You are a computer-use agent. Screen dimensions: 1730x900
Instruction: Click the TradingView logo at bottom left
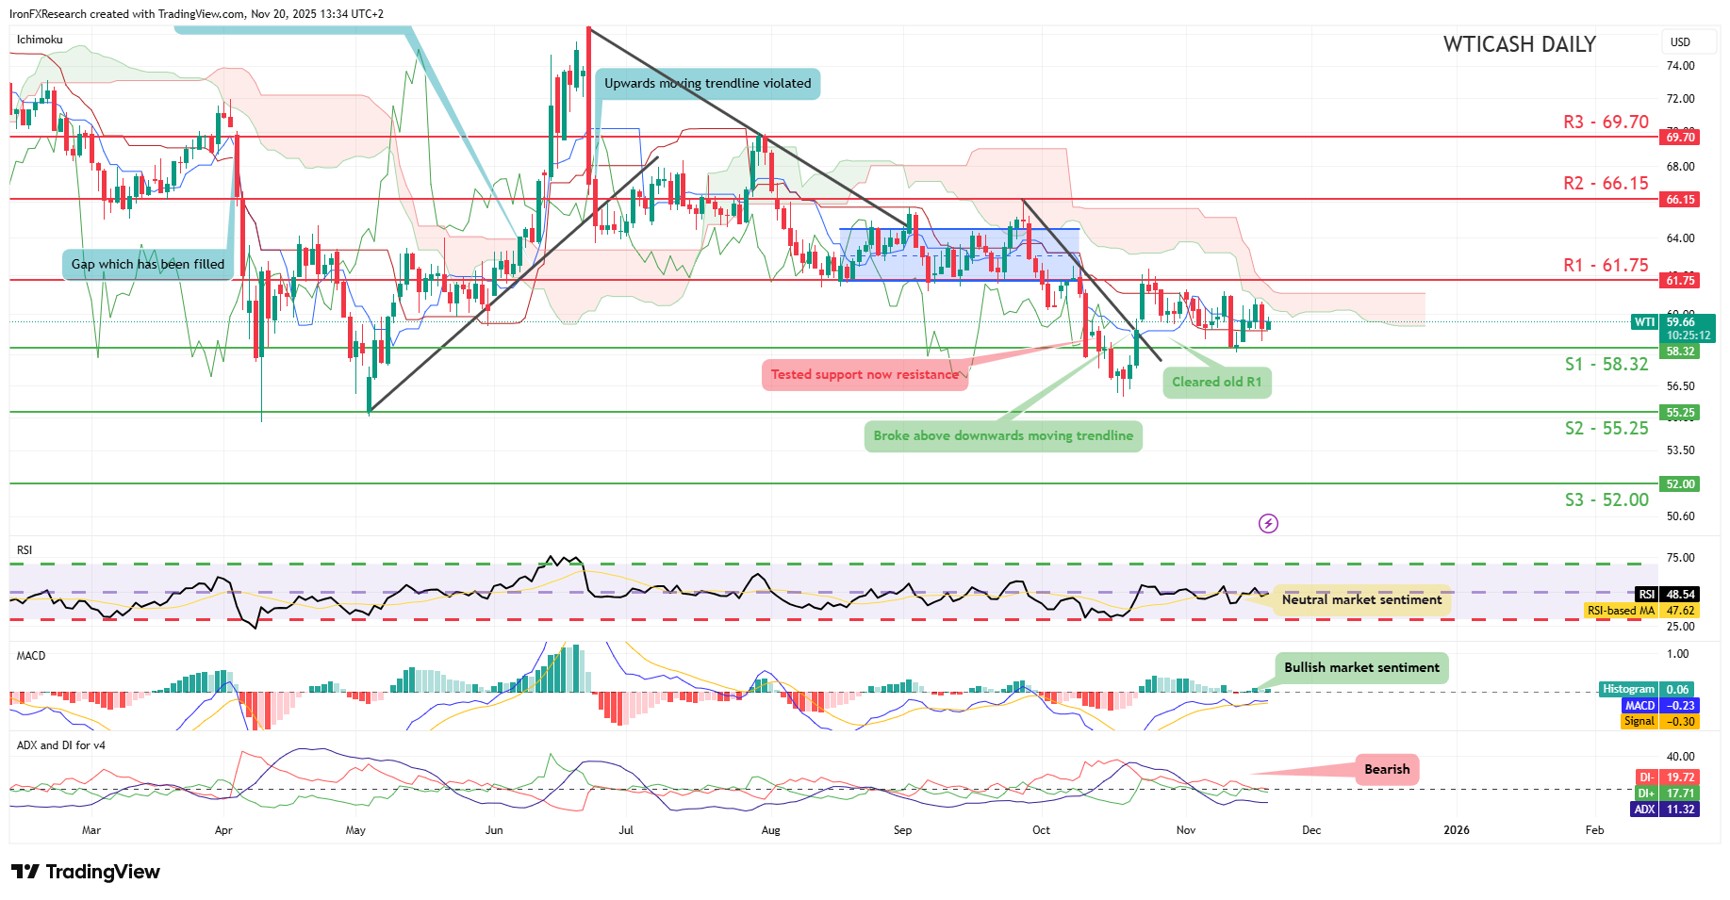tap(85, 872)
